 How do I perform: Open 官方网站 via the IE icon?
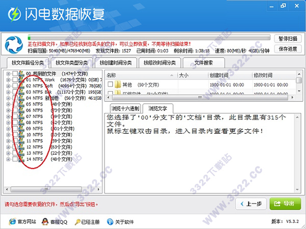[12, 221]
